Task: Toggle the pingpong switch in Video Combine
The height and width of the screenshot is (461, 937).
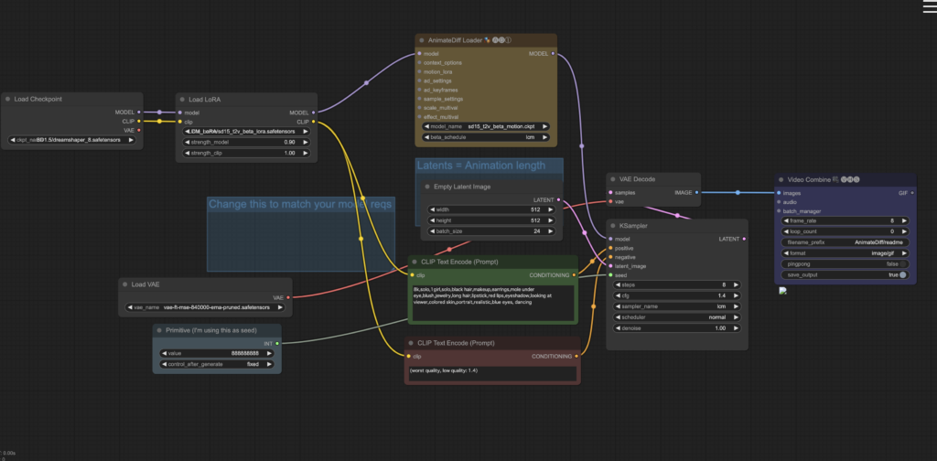Action: [x=902, y=263]
